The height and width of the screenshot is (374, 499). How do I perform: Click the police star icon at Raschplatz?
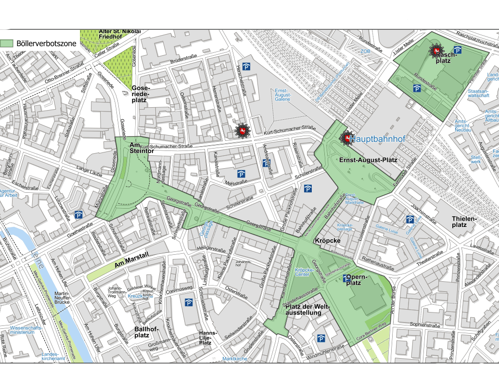[x=436, y=51]
